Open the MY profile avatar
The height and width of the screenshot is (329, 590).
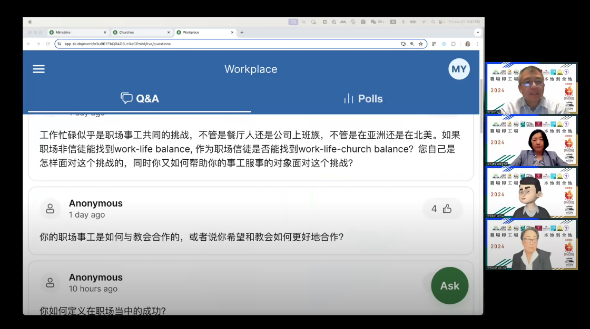[459, 69]
